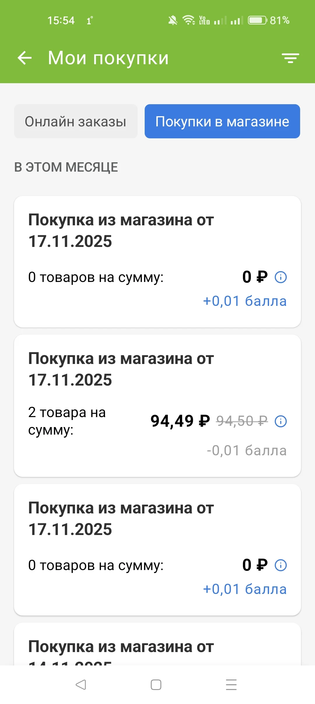The image size is (315, 704).
Task: Tap the Мои покупки header title
Action: 108,58
